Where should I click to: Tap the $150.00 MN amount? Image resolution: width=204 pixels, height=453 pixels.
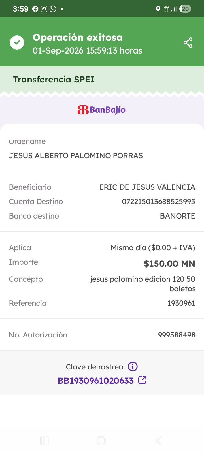(x=169, y=264)
